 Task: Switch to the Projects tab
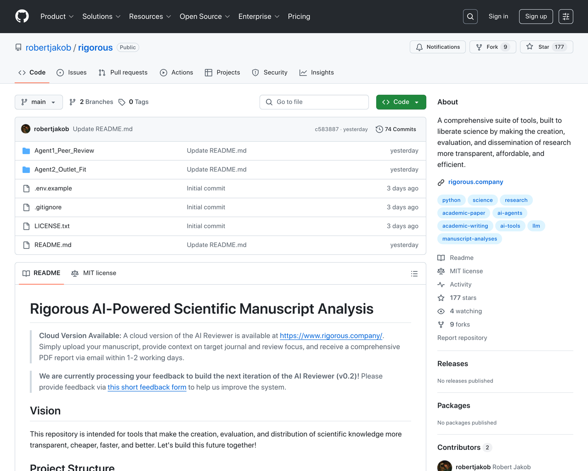[x=222, y=73]
